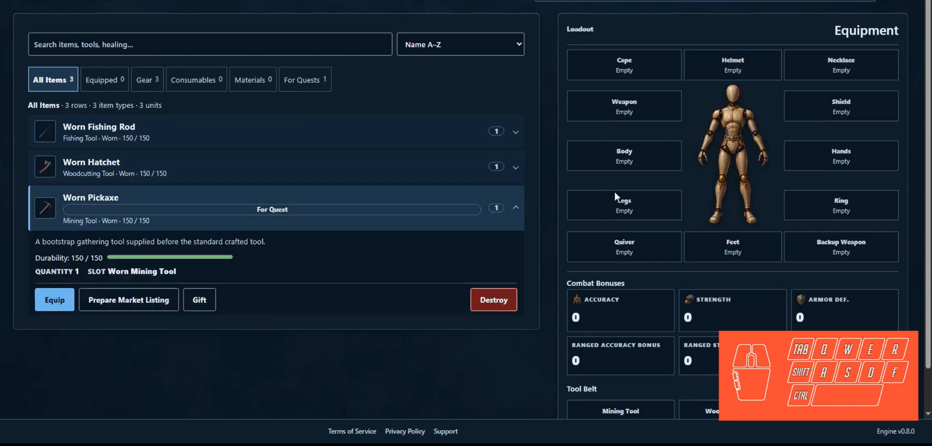Open the Consumables tab
This screenshot has width=932, height=446.
point(197,80)
